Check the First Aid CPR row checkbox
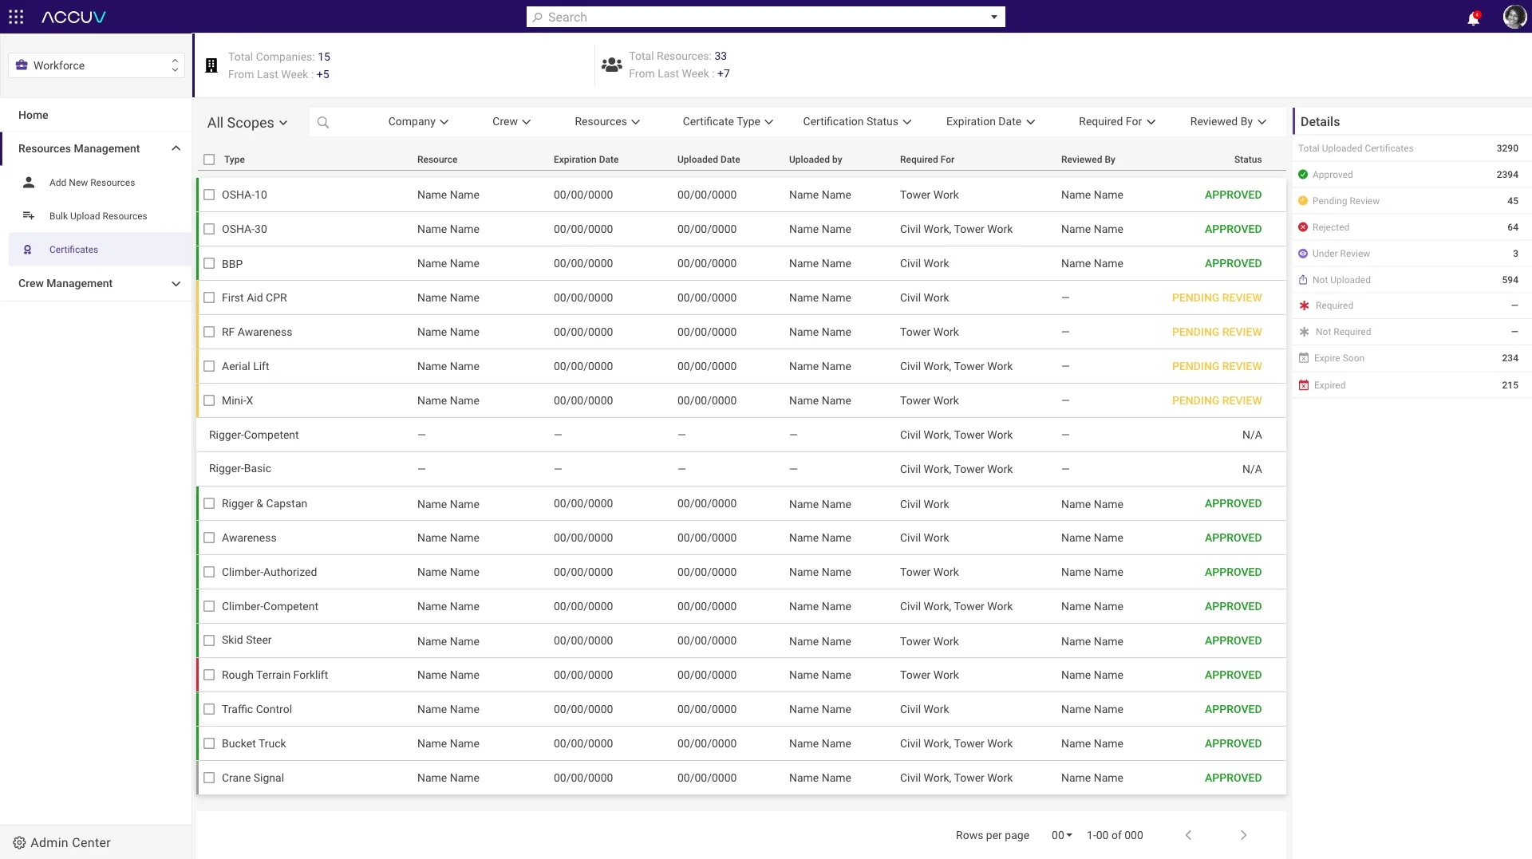 coord(209,297)
